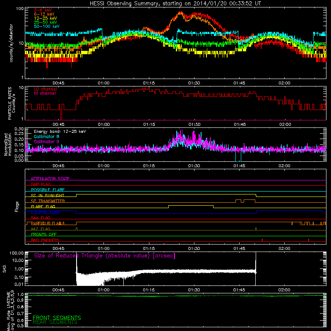Click the 01:00 tick under the SAS plot

[104, 290]
